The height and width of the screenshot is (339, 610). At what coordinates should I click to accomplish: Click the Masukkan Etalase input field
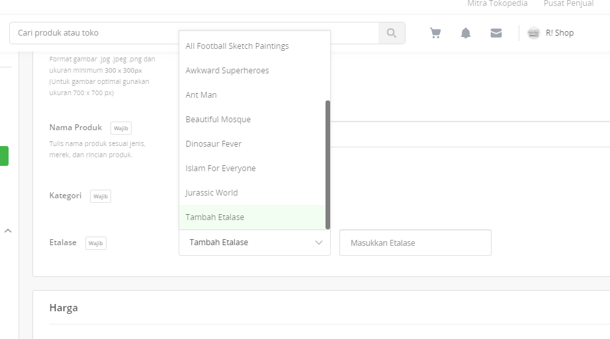click(x=415, y=243)
